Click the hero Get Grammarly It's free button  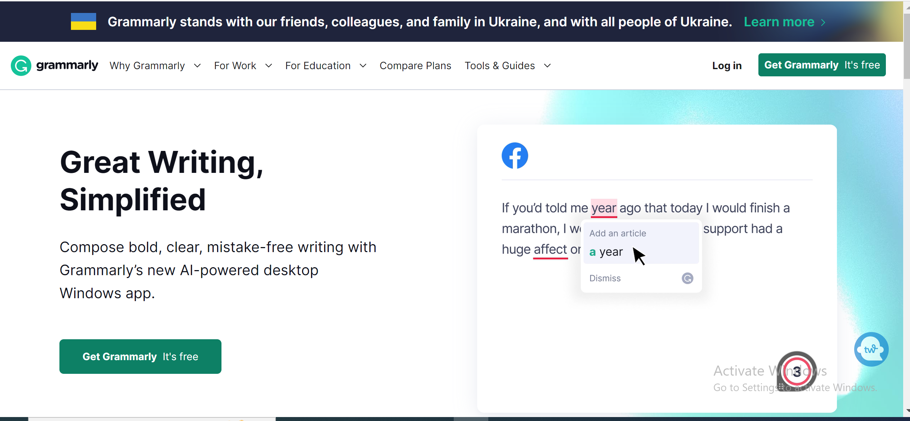coord(140,357)
